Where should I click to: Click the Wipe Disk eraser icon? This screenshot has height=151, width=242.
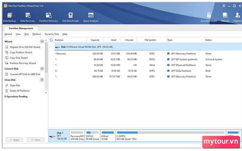point(7,86)
